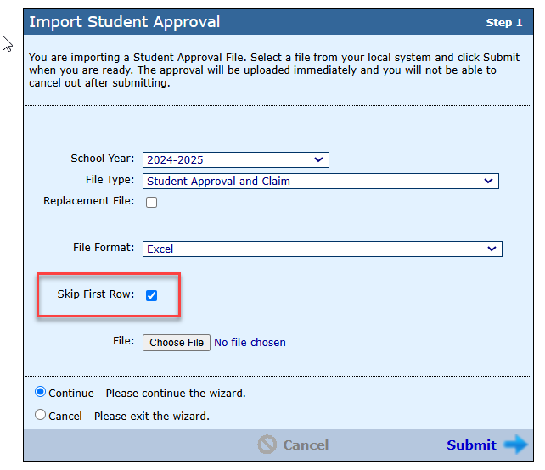Click the grey Cancel prohibition circle icon
Image resolution: width=545 pixels, height=470 pixels.
coord(267,445)
